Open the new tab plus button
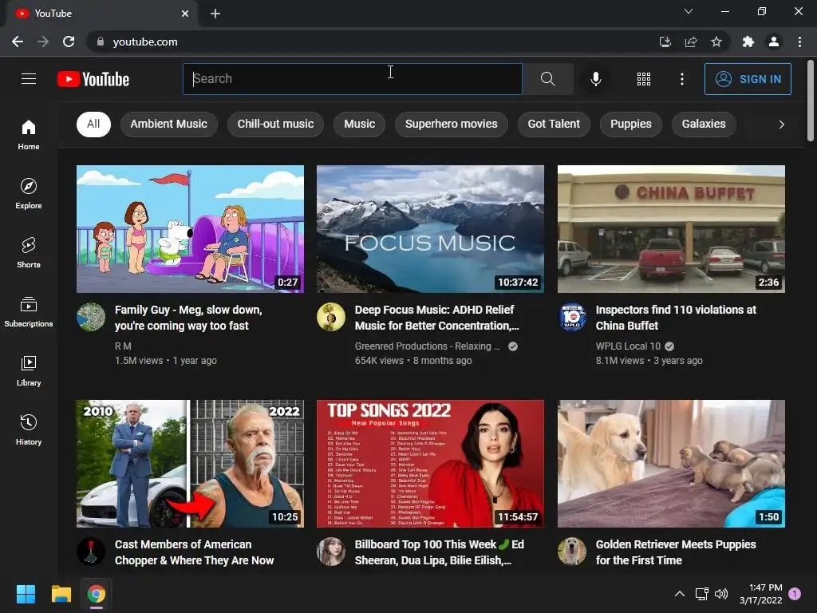The image size is (817, 613). (215, 14)
